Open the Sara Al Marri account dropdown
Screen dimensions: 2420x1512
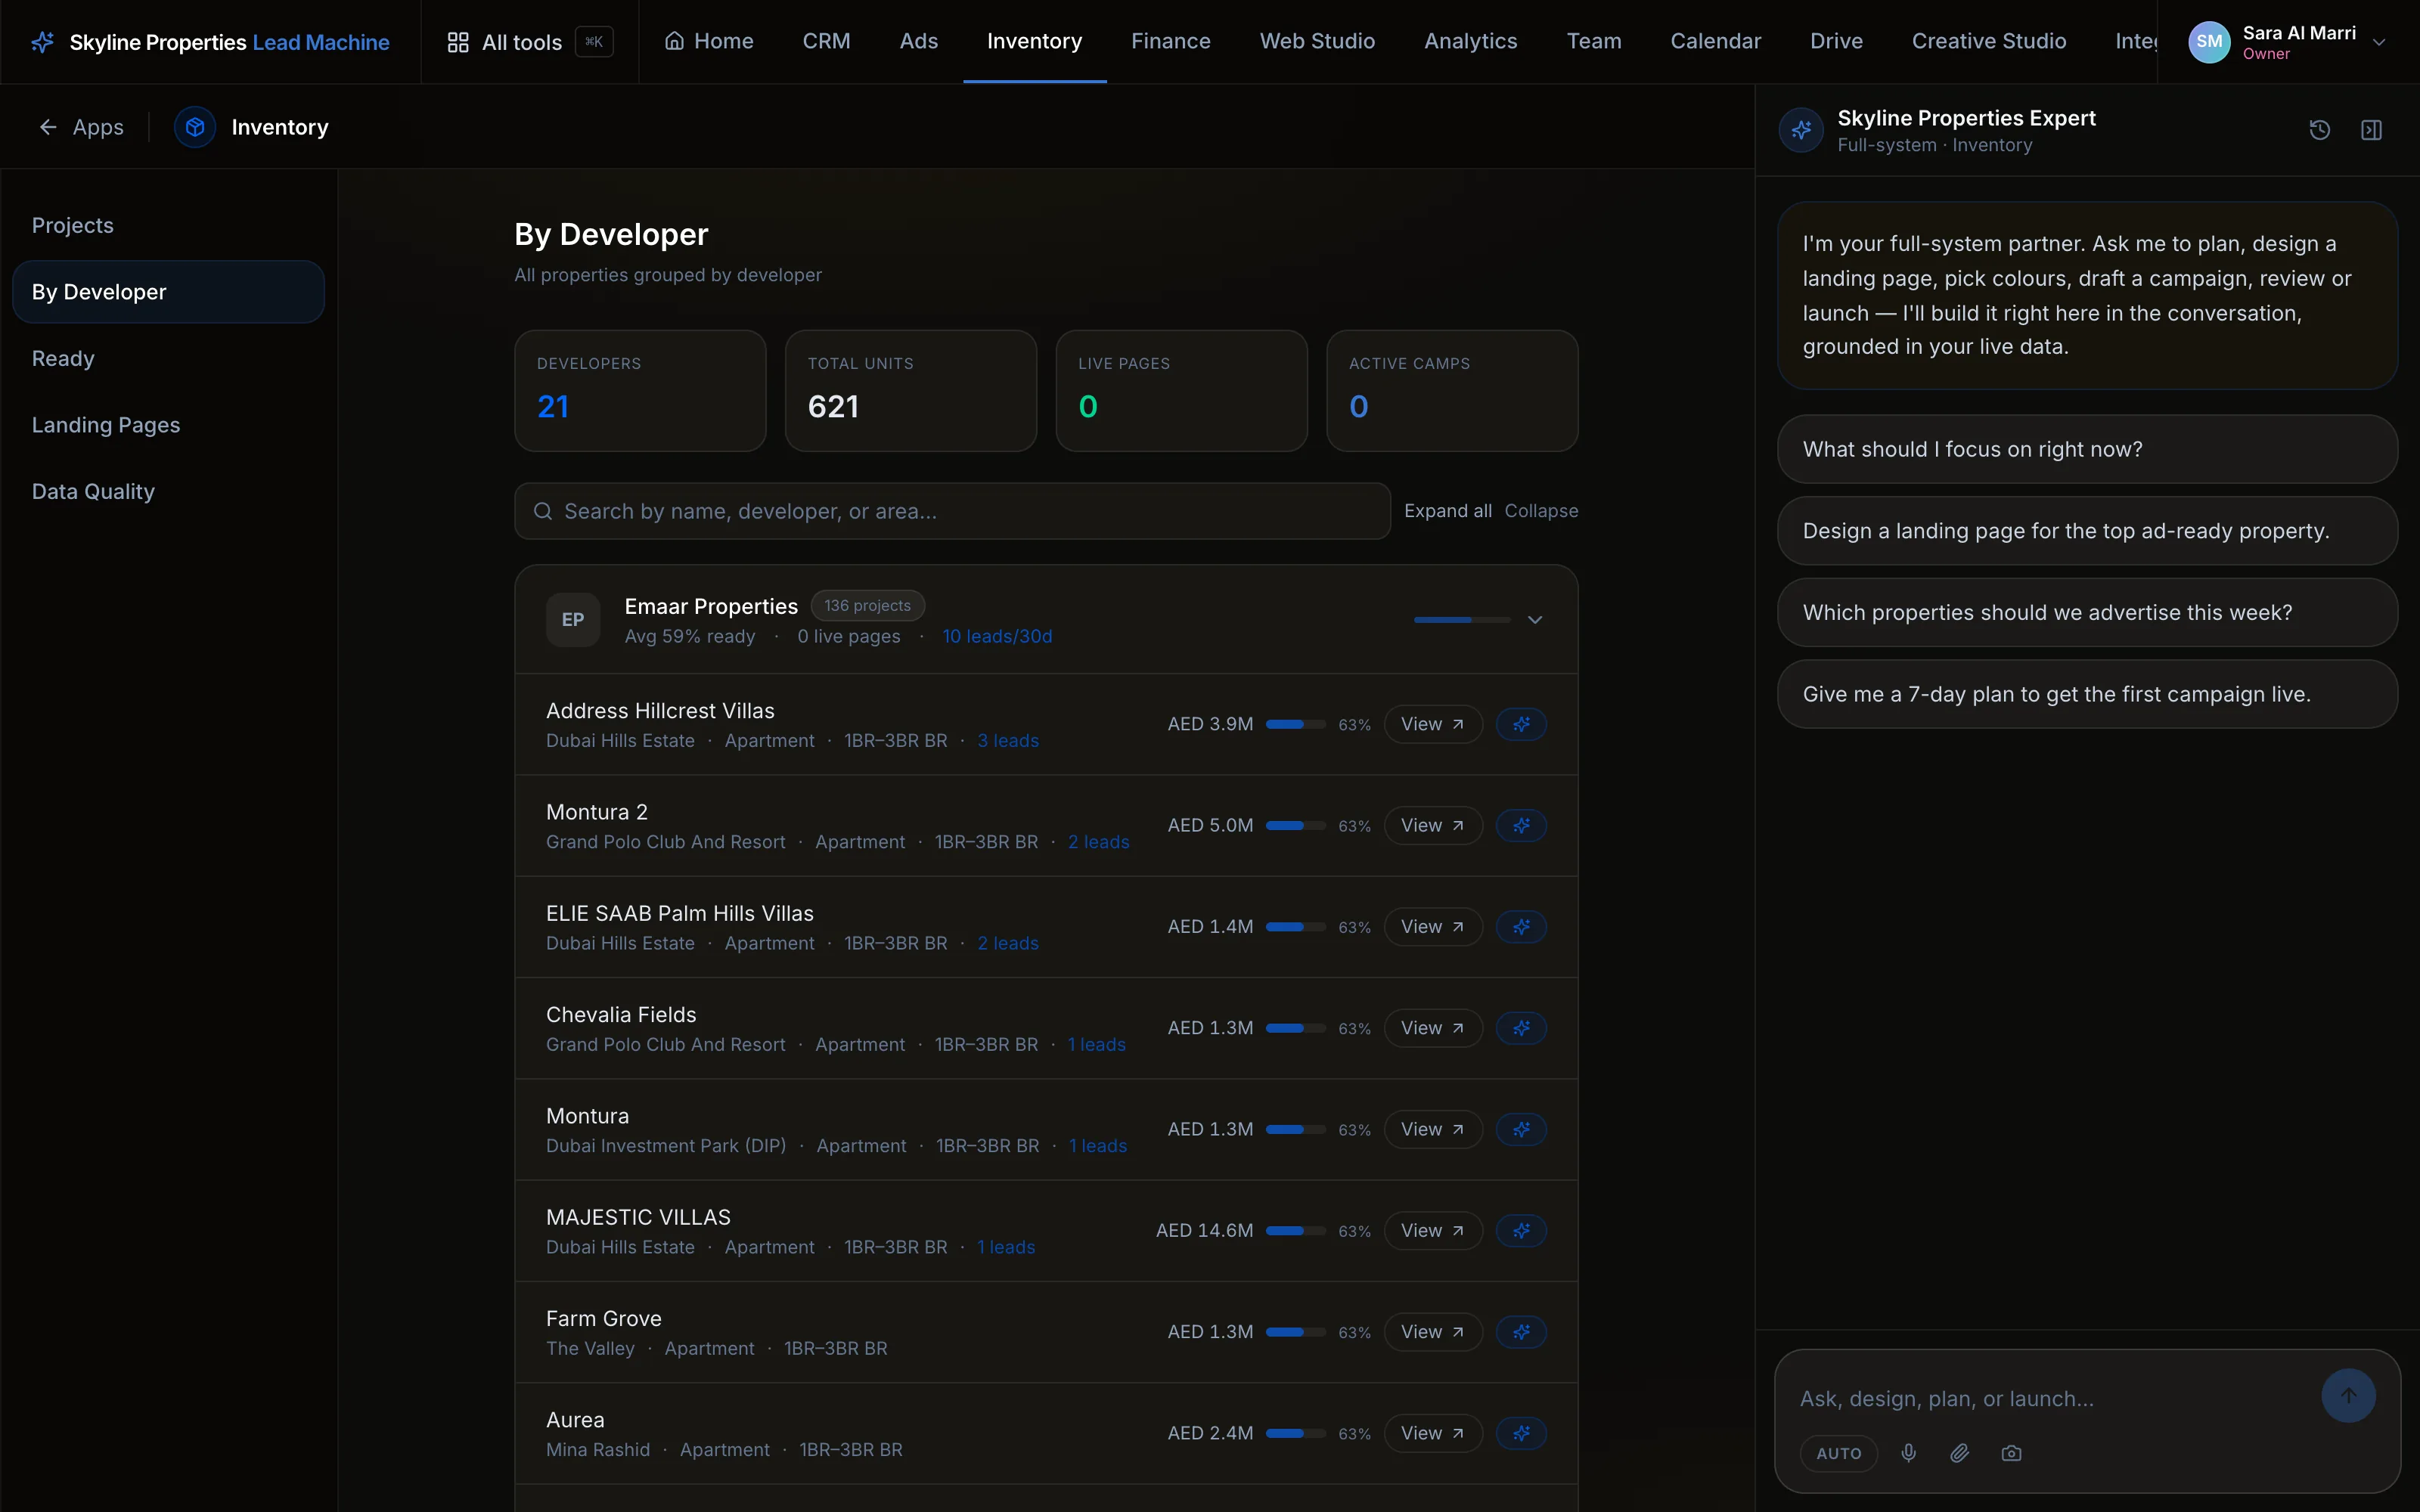pos(2288,42)
